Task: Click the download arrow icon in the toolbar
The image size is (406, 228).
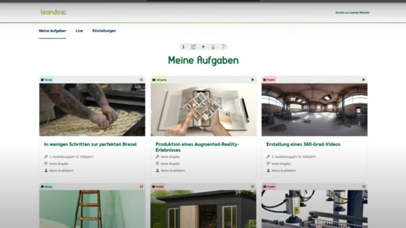Action: click(x=213, y=47)
